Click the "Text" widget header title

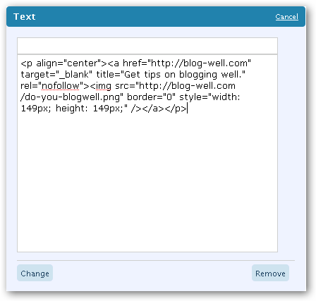(25, 17)
